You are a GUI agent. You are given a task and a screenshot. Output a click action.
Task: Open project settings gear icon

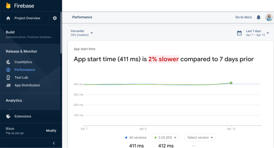point(55,18)
